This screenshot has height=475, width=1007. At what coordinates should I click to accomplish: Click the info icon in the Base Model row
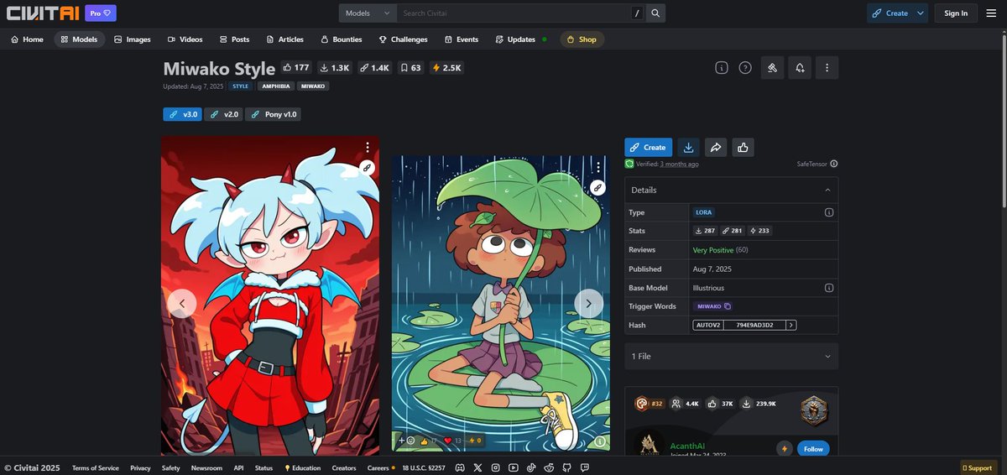click(x=829, y=288)
